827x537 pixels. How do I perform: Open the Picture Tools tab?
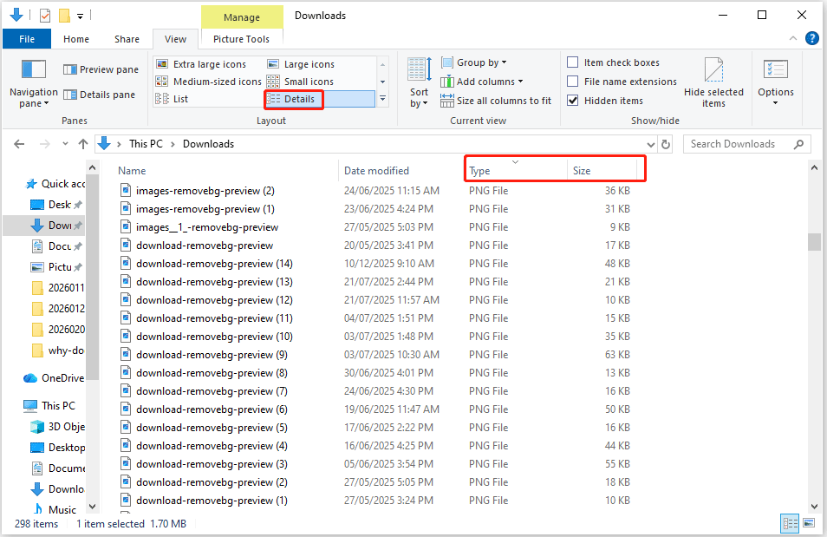click(241, 38)
